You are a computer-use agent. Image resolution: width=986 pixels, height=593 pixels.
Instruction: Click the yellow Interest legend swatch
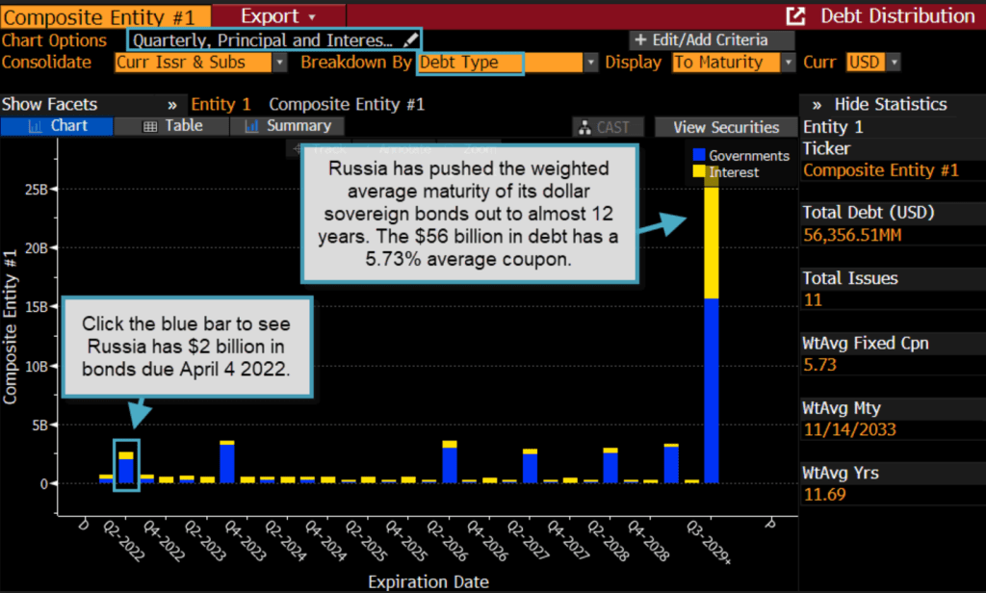click(x=698, y=172)
